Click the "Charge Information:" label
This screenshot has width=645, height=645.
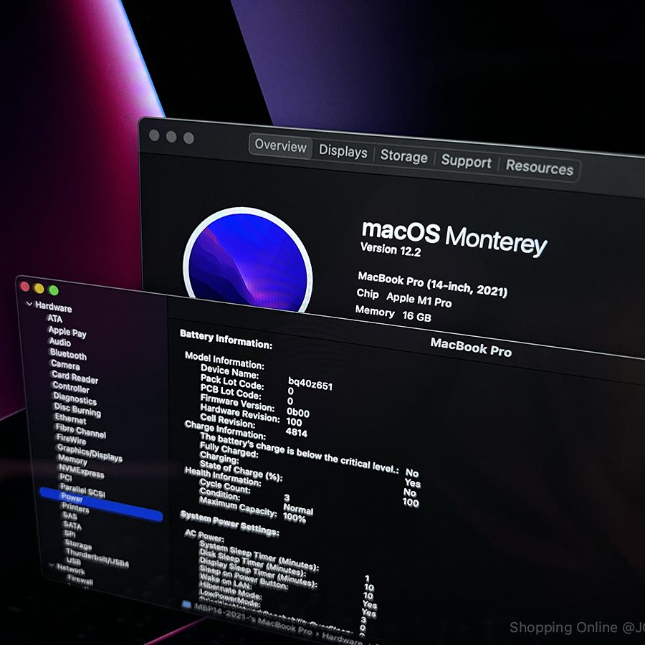226,430
